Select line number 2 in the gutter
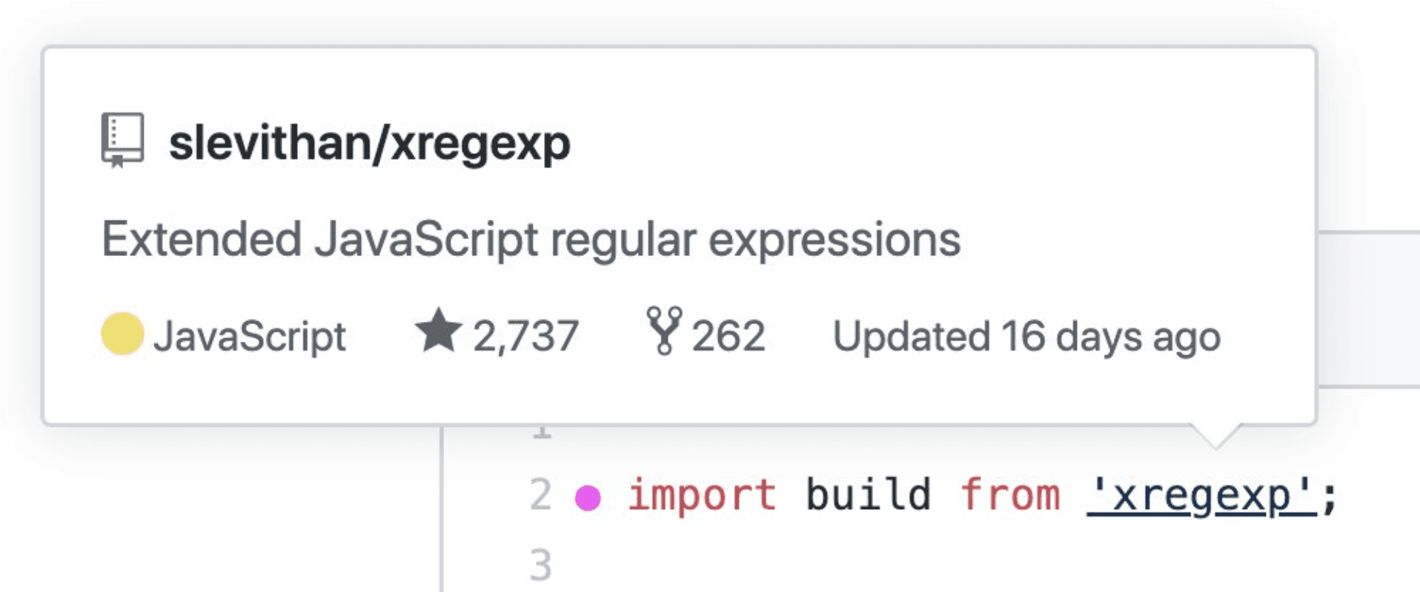Image resolution: width=1420 pixels, height=592 pixels. (541, 495)
